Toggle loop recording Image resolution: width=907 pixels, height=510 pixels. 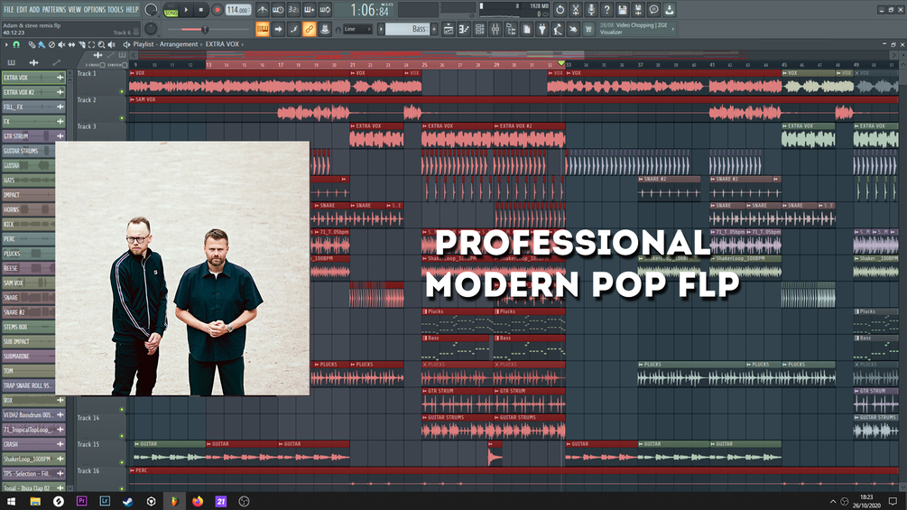click(x=325, y=10)
